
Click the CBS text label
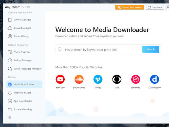(x=117, y=88)
